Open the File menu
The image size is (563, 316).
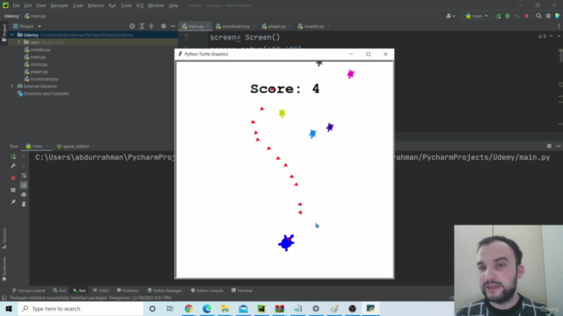[16, 5]
